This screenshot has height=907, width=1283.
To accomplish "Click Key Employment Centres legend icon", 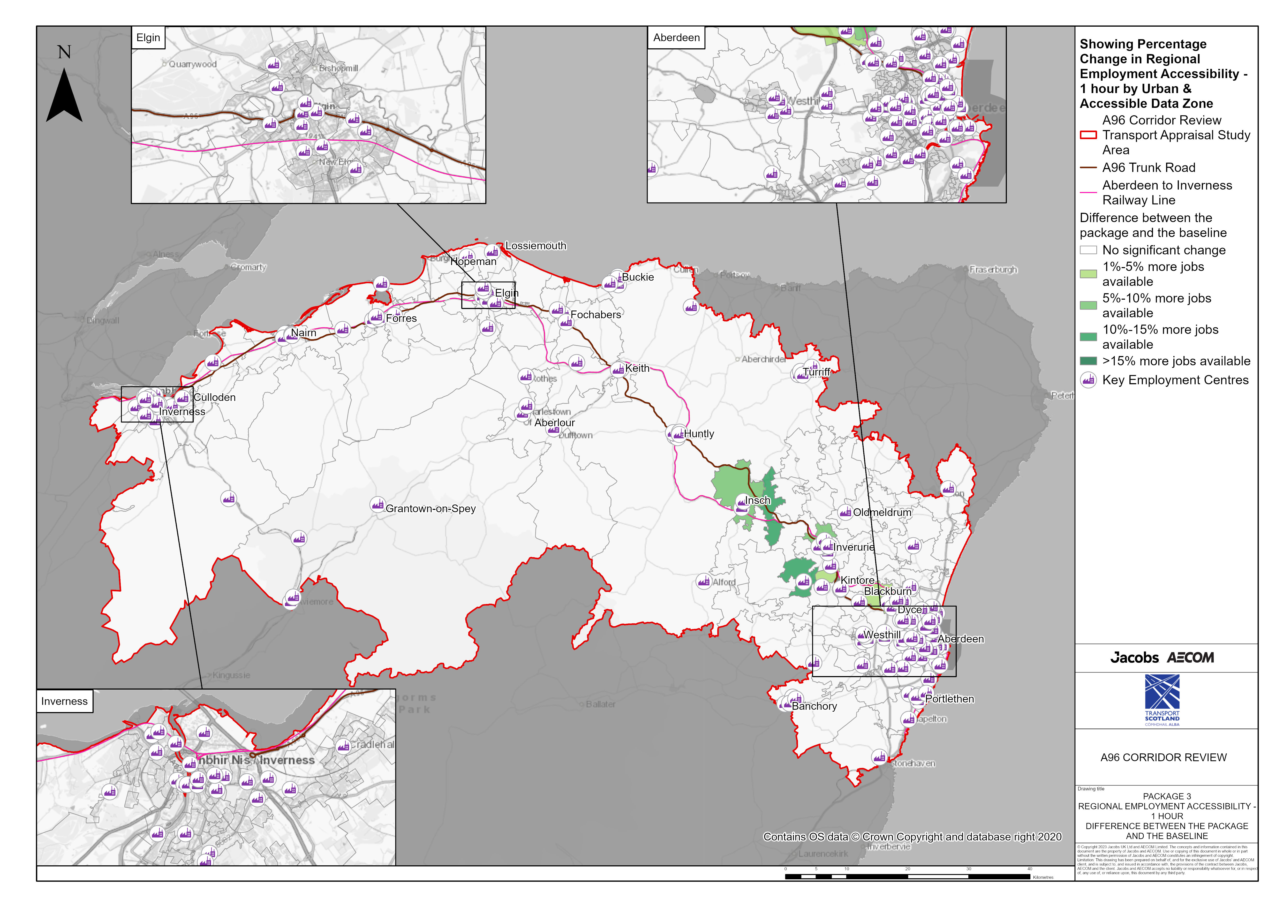I will click(1088, 381).
